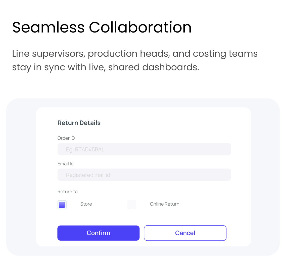
Task: Click the Confirm button
Action: click(98, 233)
